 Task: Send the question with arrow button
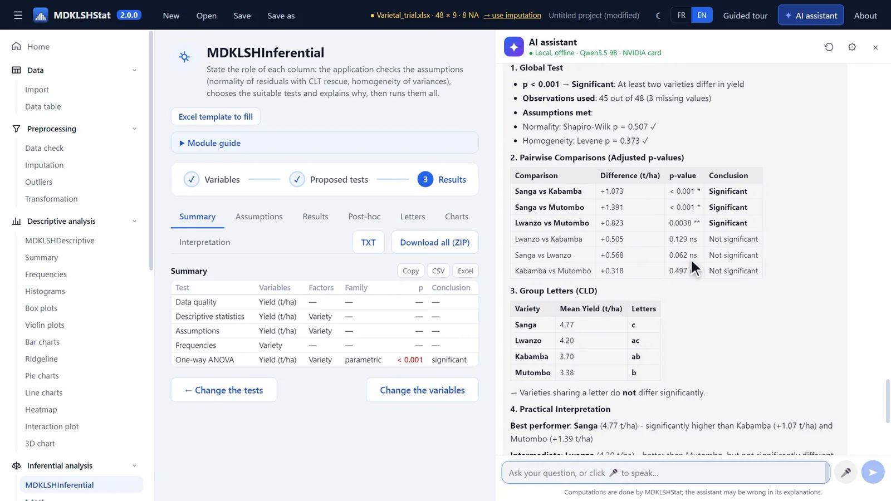click(873, 473)
